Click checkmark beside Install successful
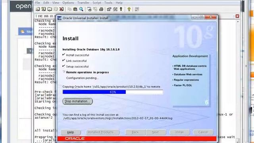The width and height of the screenshot is (254, 143). click(63, 55)
